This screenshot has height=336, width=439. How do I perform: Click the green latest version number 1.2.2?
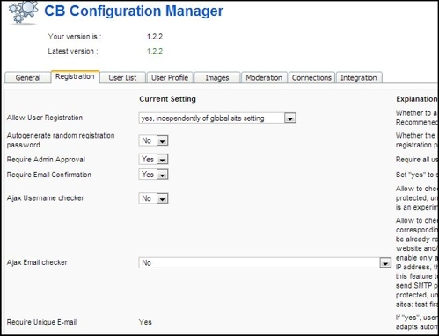(155, 52)
